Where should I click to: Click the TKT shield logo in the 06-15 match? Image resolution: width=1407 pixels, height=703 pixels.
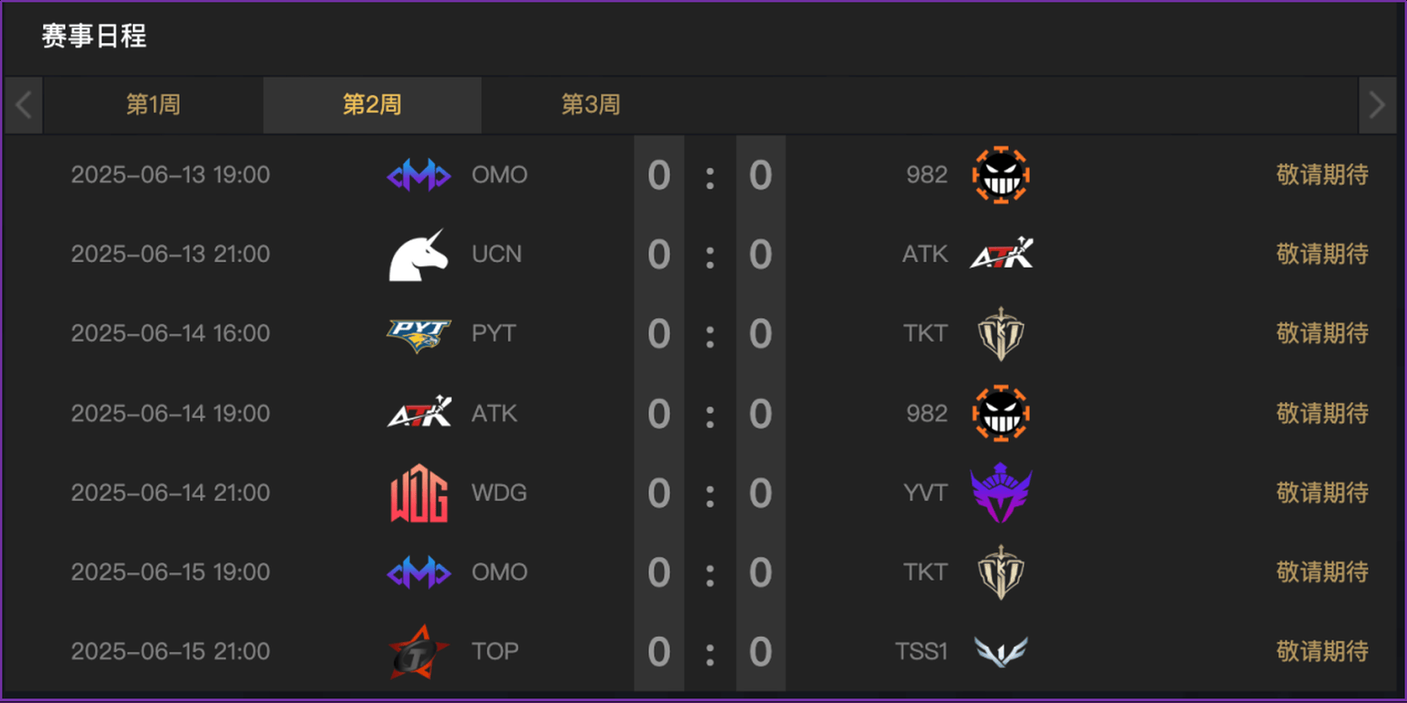click(x=1001, y=572)
